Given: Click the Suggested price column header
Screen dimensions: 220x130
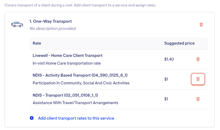Looking at the screenshot, I should coord(179,43).
